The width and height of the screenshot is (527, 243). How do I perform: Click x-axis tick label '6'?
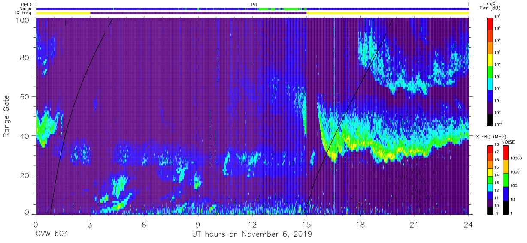[144, 225]
